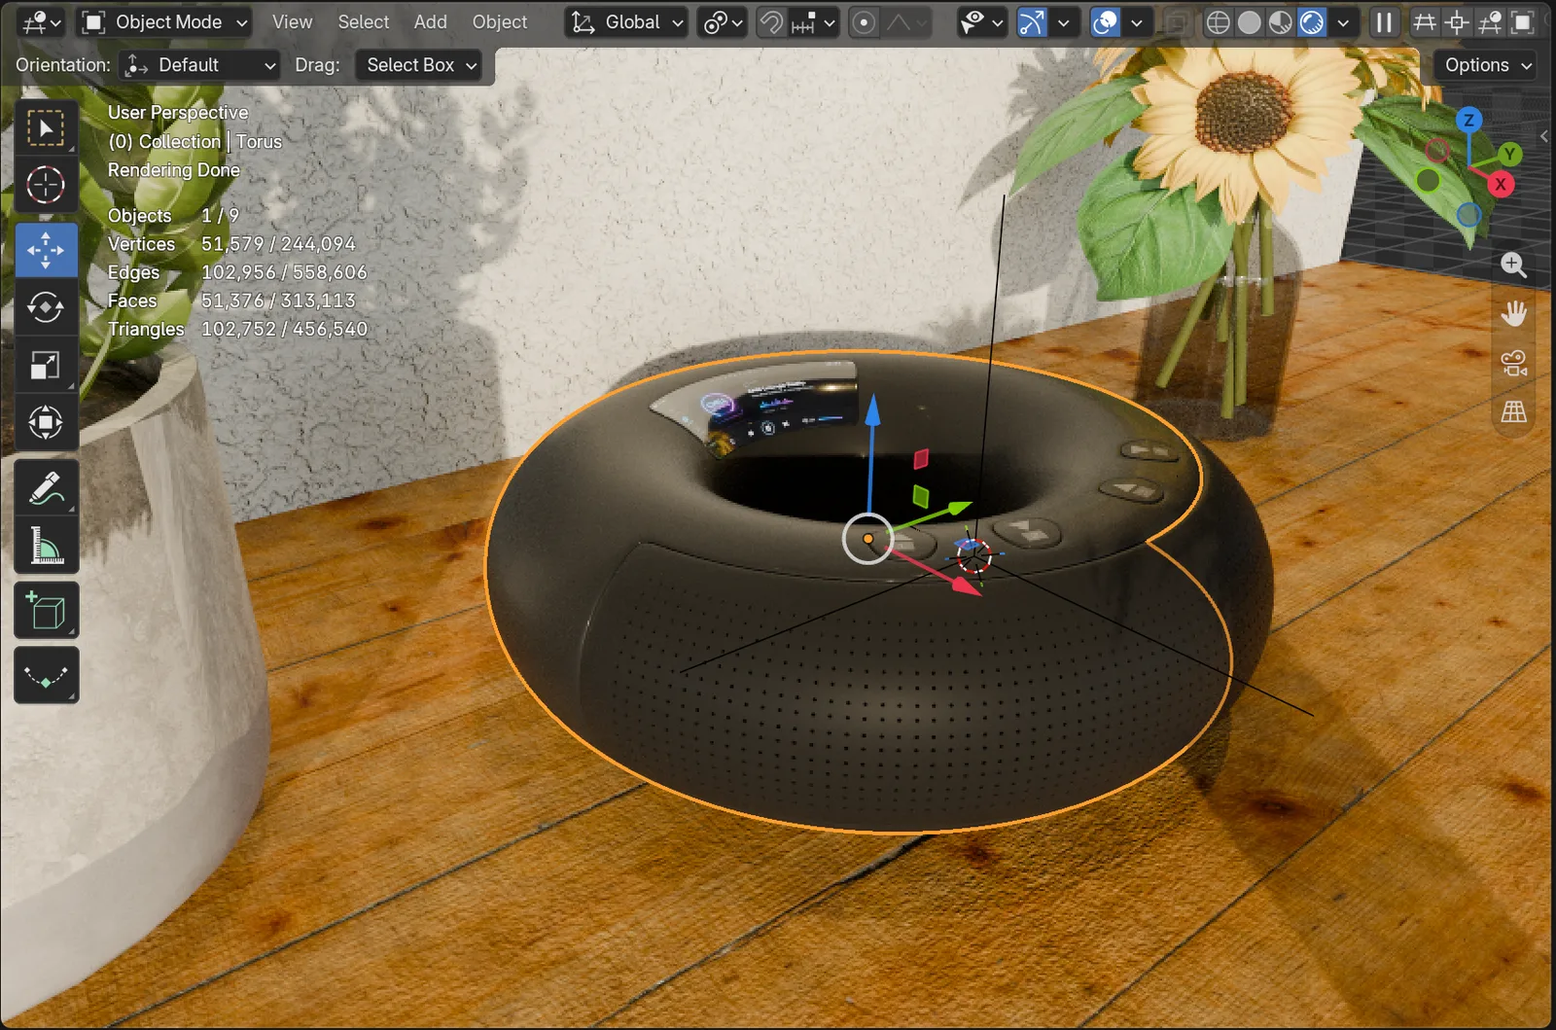Screen dimensions: 1556x1030
Task: Expand the overlays options dropdown arrow
Action: [1136, 22]
